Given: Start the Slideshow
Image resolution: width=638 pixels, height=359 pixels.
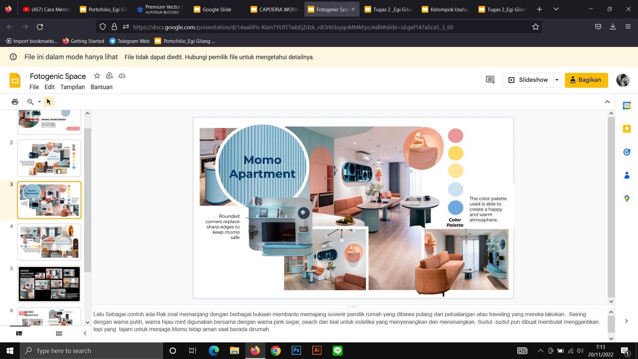Looking at the screenshot, I should (528, 80).
